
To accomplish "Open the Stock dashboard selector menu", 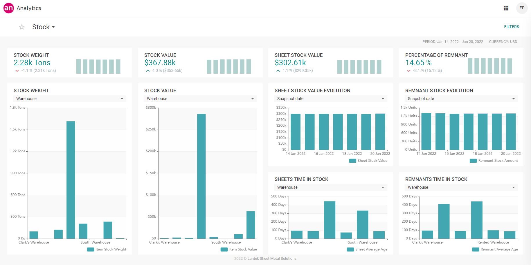I will coord(44,27).
